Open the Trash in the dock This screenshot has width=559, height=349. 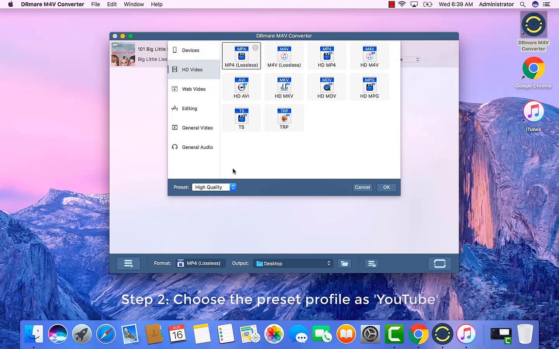[525, 334]
